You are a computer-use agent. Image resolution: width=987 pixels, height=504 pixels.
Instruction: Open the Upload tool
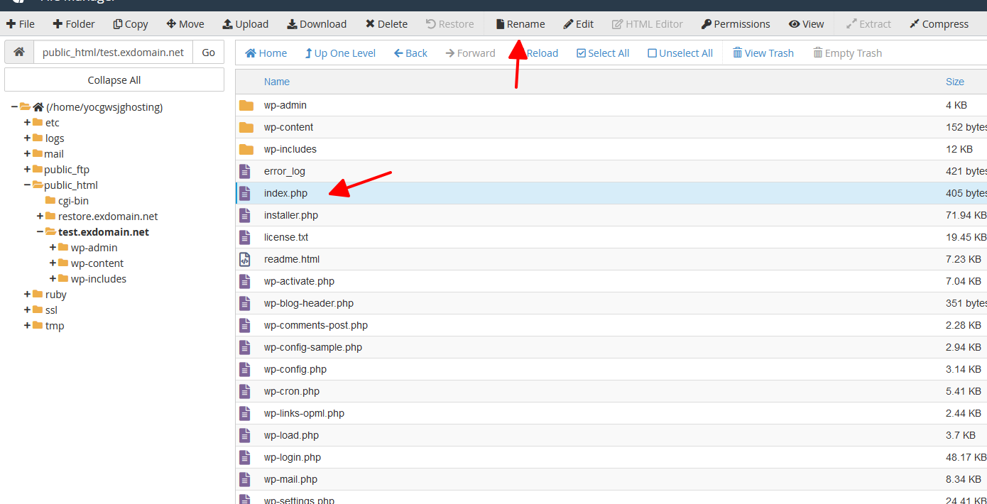click(x=246, y=24)
